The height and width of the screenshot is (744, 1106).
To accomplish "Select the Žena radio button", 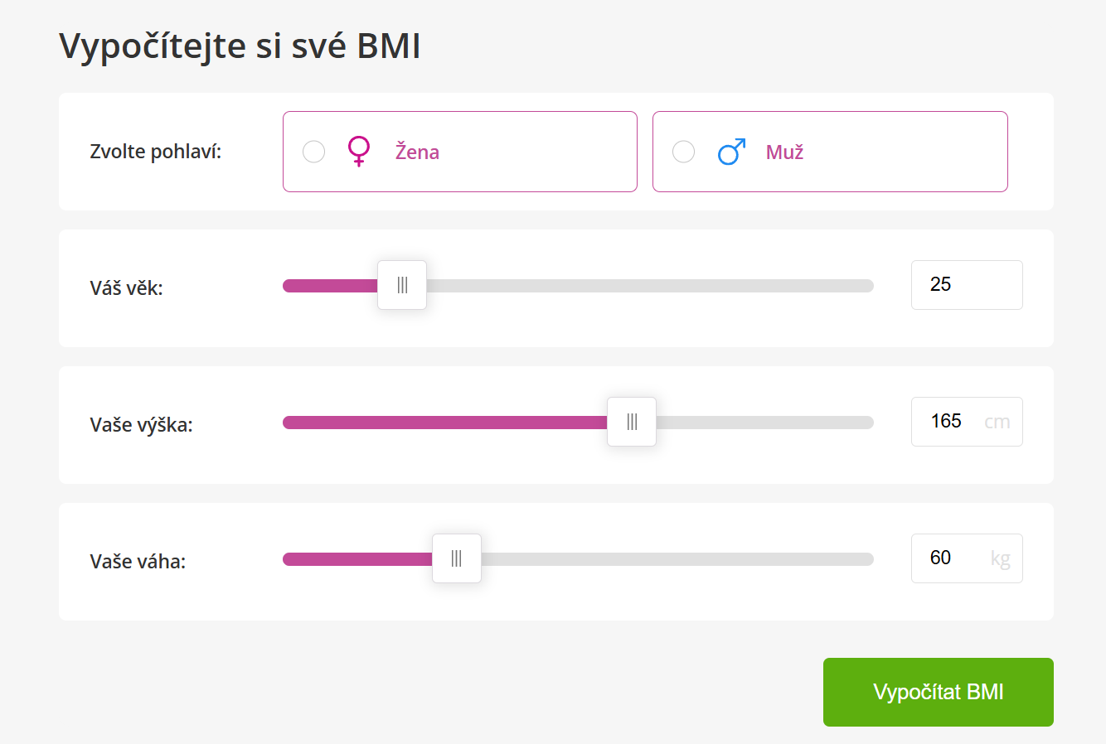I will (313, 152).
